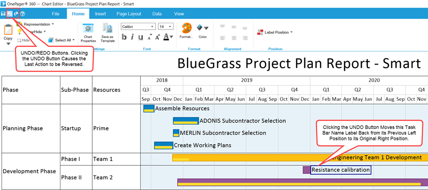Increase font size with the larger A

click(157, 37)
